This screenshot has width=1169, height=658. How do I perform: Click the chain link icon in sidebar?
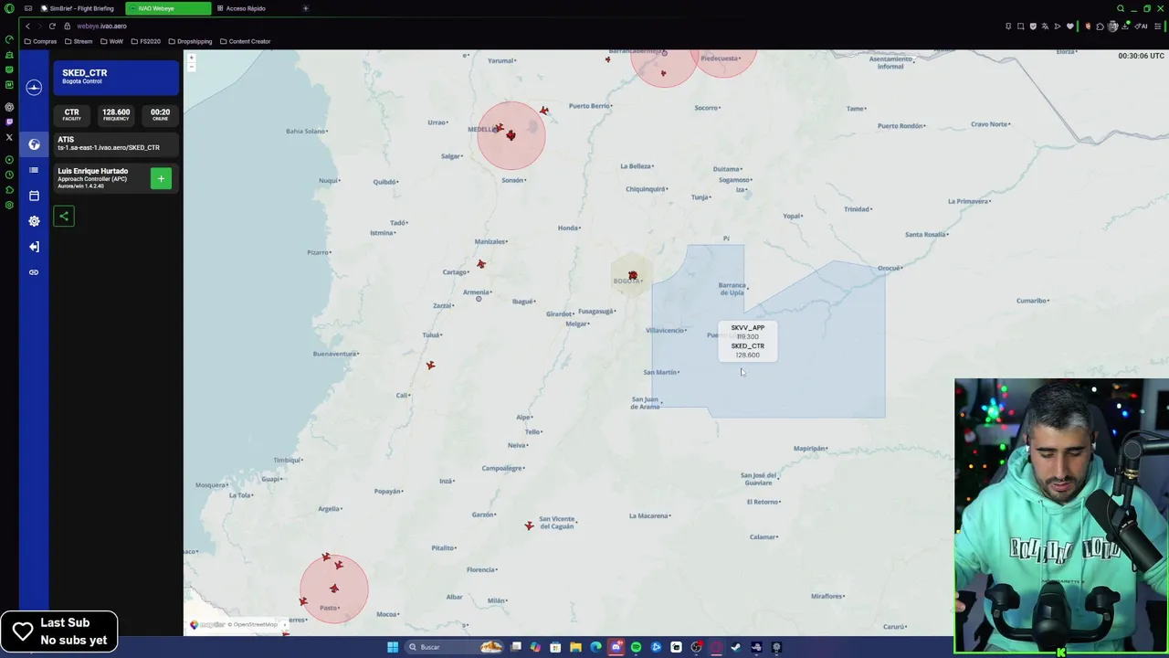pyautogui.click(x=34, y=272)
